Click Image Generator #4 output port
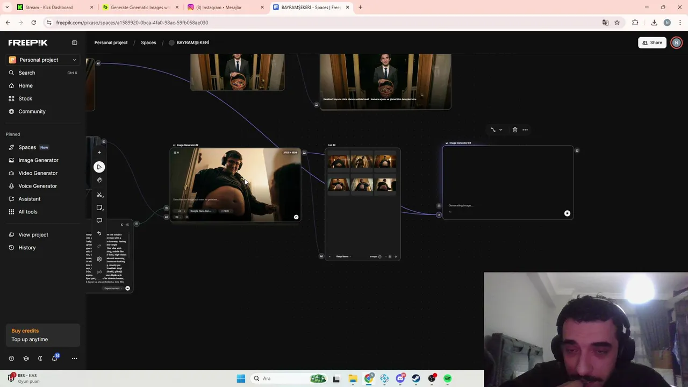This screenshot has width=688, height=387. click(x=577, y=150)
